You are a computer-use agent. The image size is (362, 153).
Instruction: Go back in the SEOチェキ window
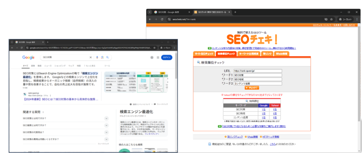click(150, 19)
